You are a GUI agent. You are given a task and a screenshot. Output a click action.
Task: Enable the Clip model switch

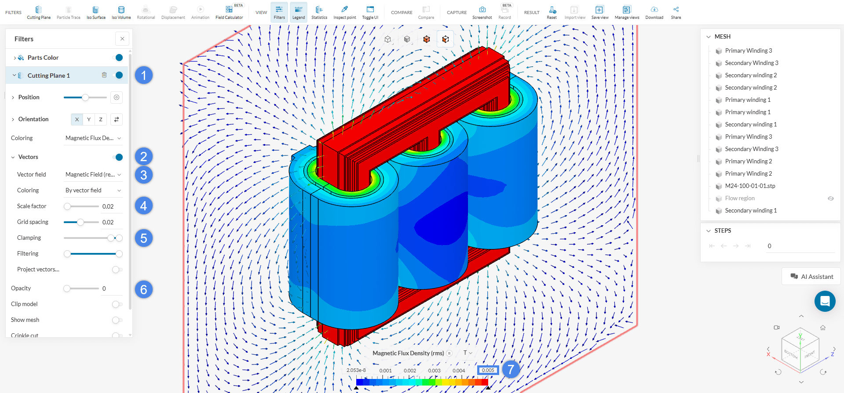click(117, 304)
